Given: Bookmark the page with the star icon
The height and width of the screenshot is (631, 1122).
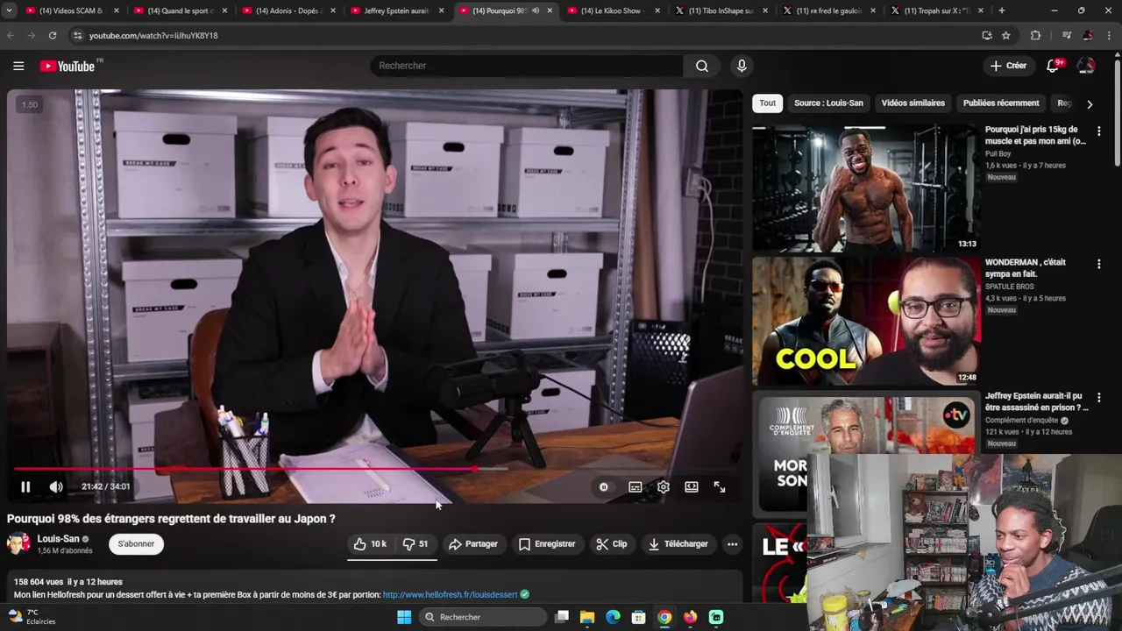Looking at the screenshot, I should pos(1006,35).
